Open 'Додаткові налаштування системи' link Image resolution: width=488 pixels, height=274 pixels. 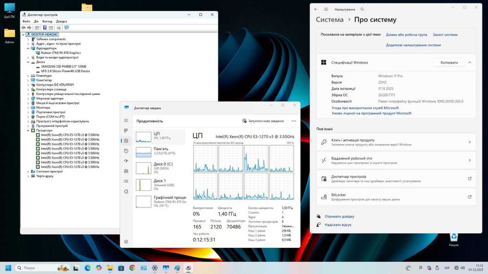click(x=413, y=45)
